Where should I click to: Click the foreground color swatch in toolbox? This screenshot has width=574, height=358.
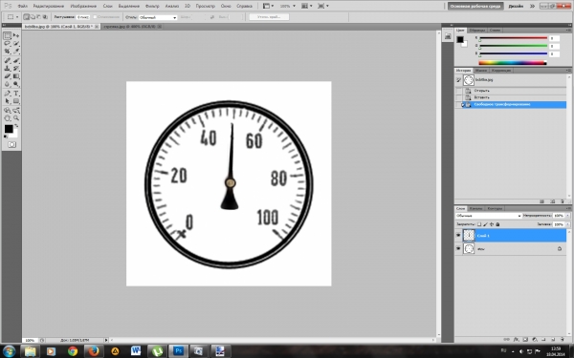pos(9,129)
